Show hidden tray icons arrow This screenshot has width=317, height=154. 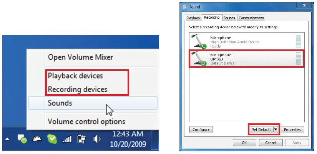pyautogui.click(x=7, y=139)
